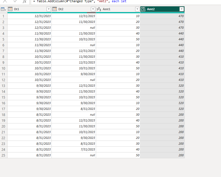Screen dimensions: 221x177
Task: Select row number 25
Action: point(4,155)
